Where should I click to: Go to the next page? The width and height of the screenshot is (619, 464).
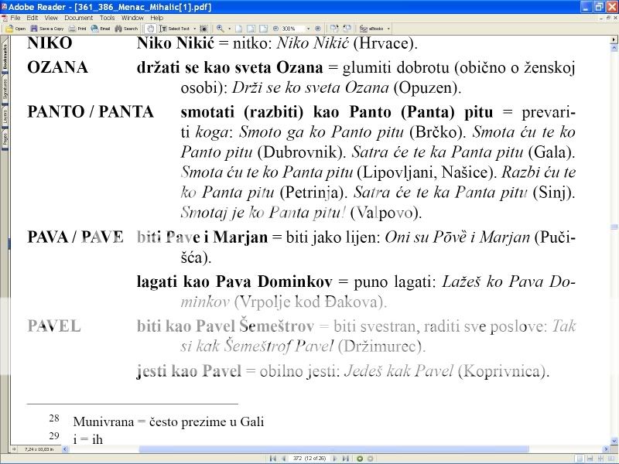pos(335,459)
